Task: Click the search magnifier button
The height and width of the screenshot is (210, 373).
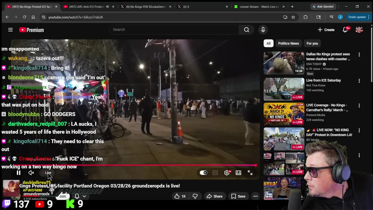Action: [x=247, y=29]
